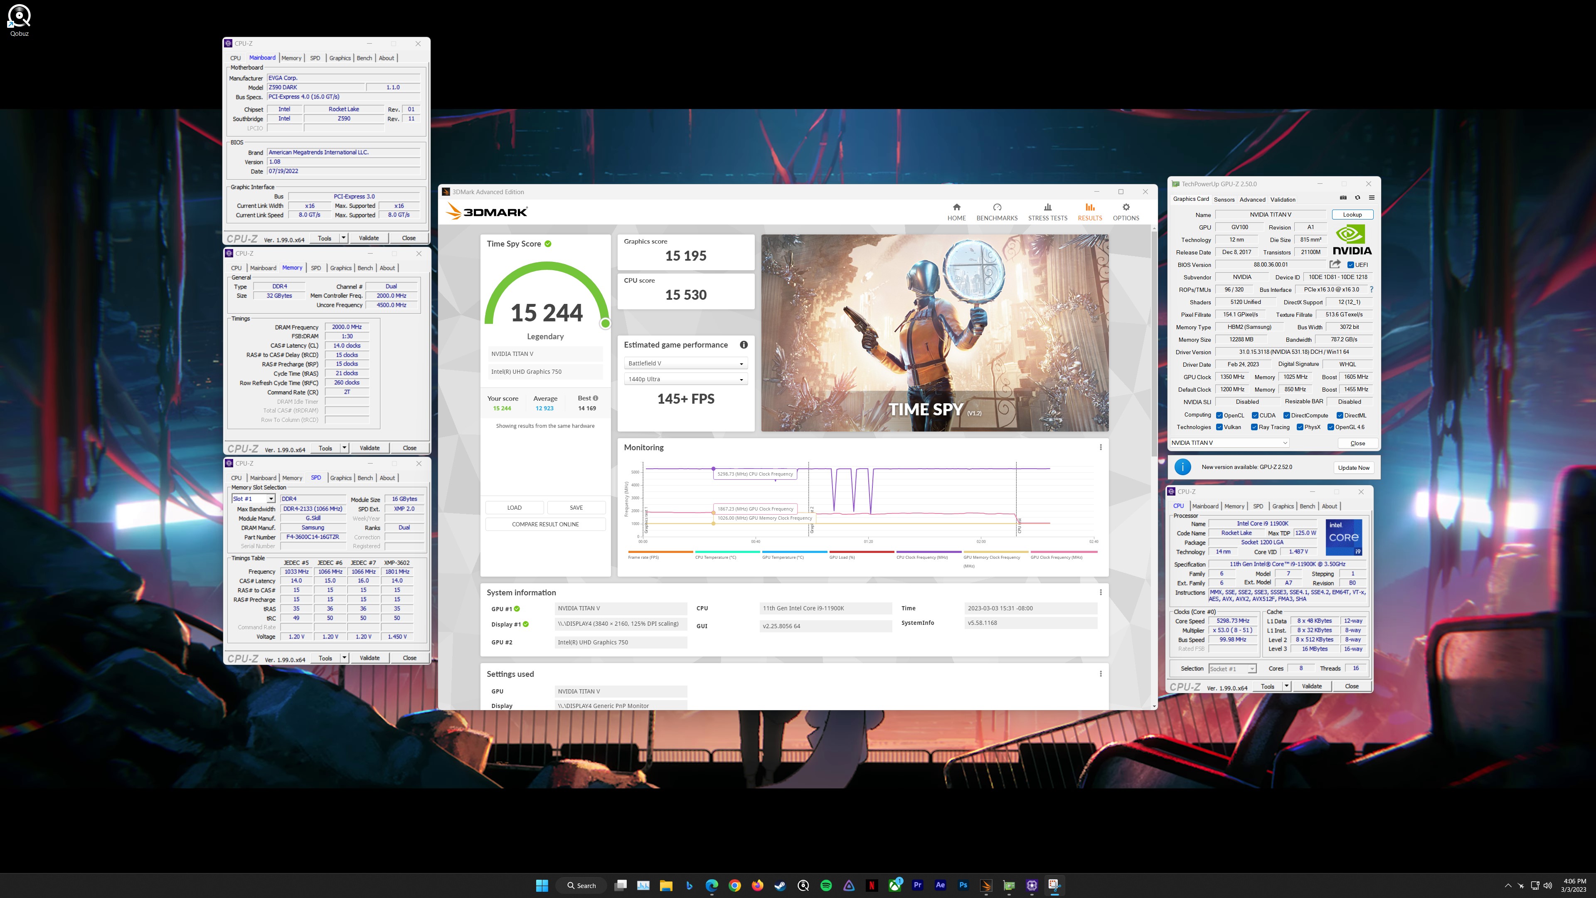Open the System information three-dot menu
Viewport: 1596px width, 898px height.
pyautogui.click(x=1100, y=592)
